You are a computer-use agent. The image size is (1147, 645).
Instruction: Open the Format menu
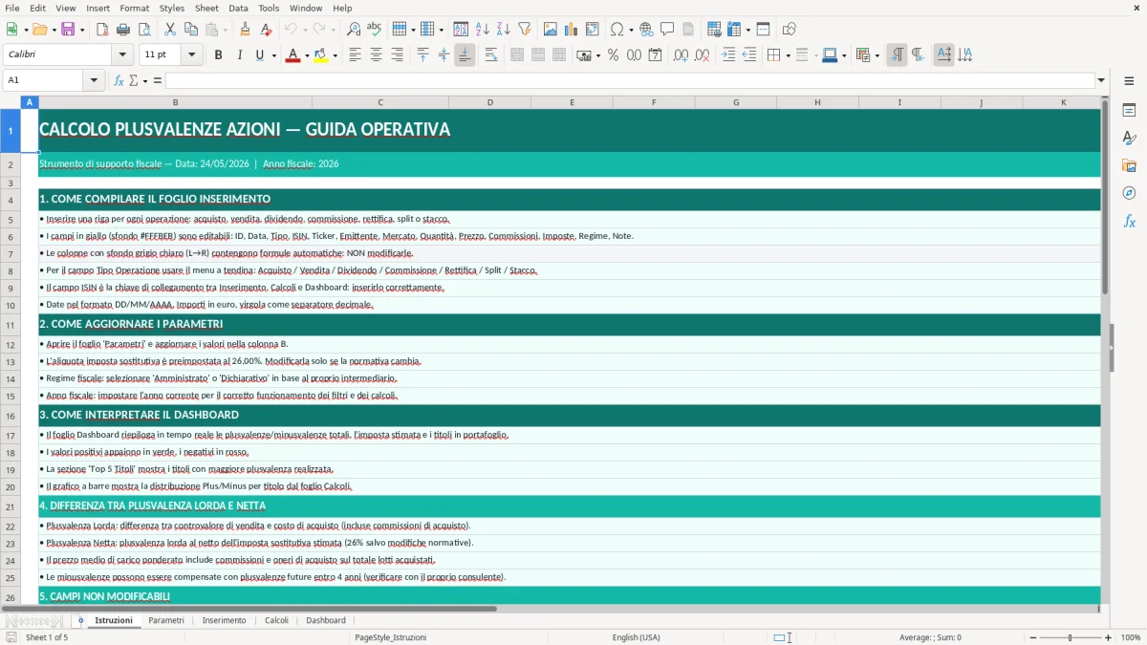(x=134, y=8)
